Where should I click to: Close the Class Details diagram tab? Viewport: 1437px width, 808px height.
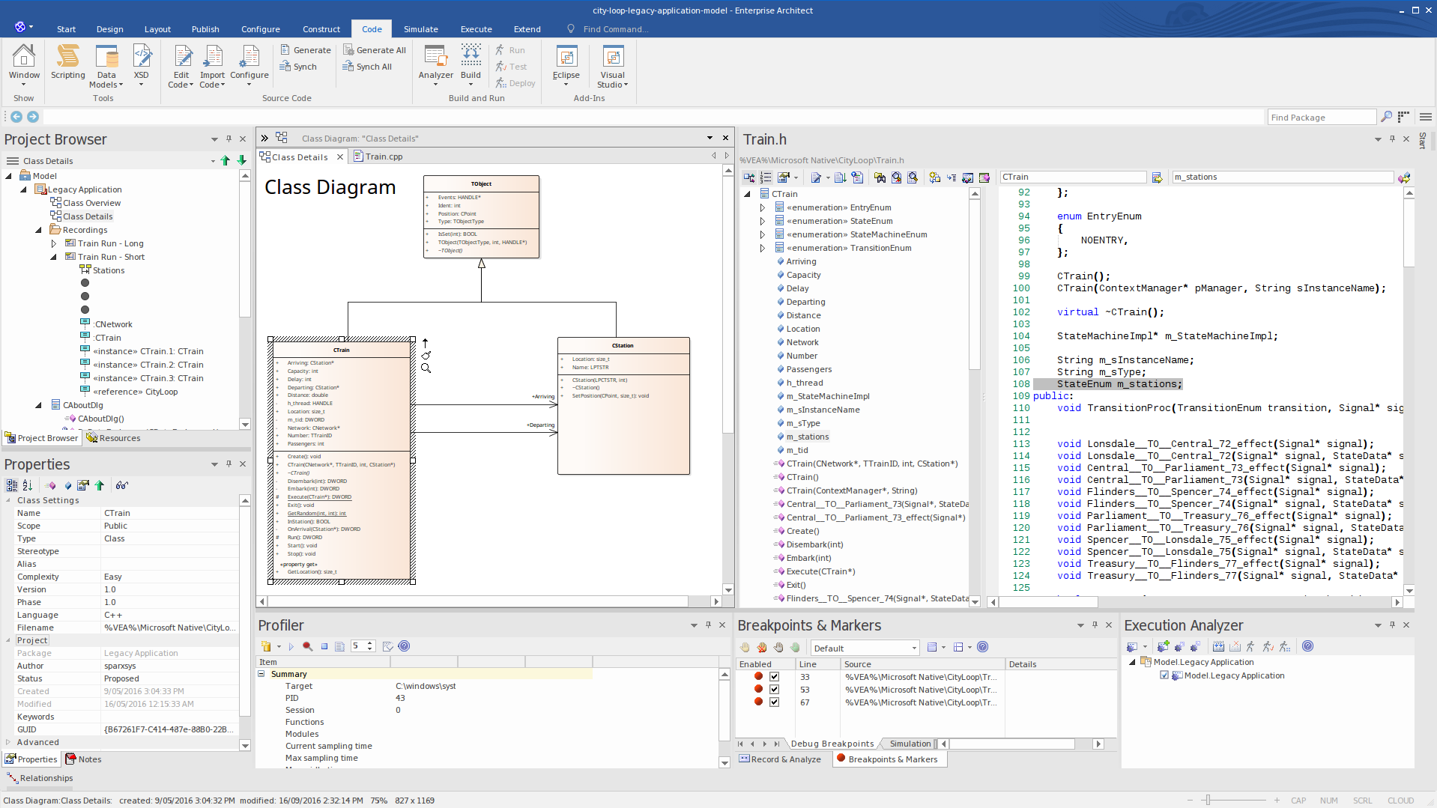(x=340, y=157)
